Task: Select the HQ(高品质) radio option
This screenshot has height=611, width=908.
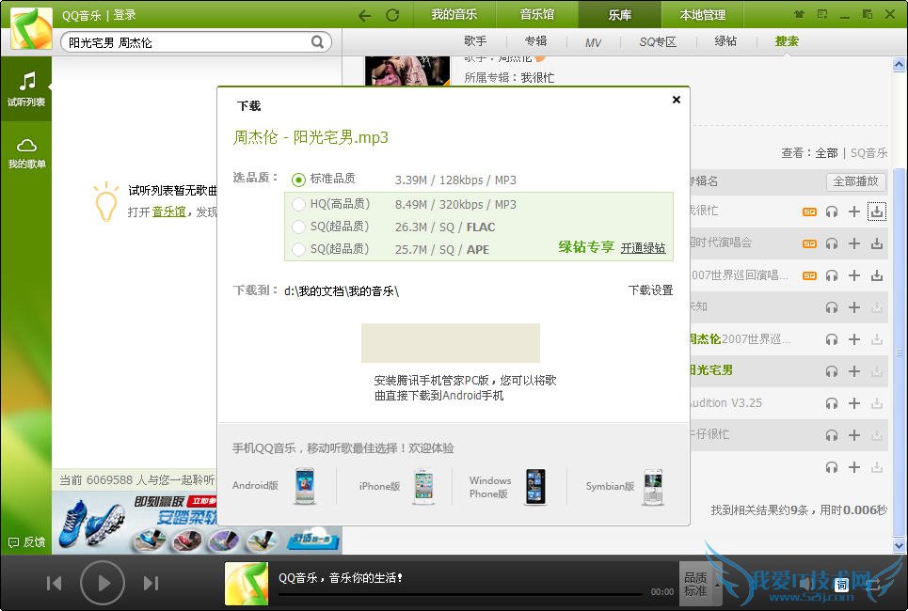Action: 298,204
